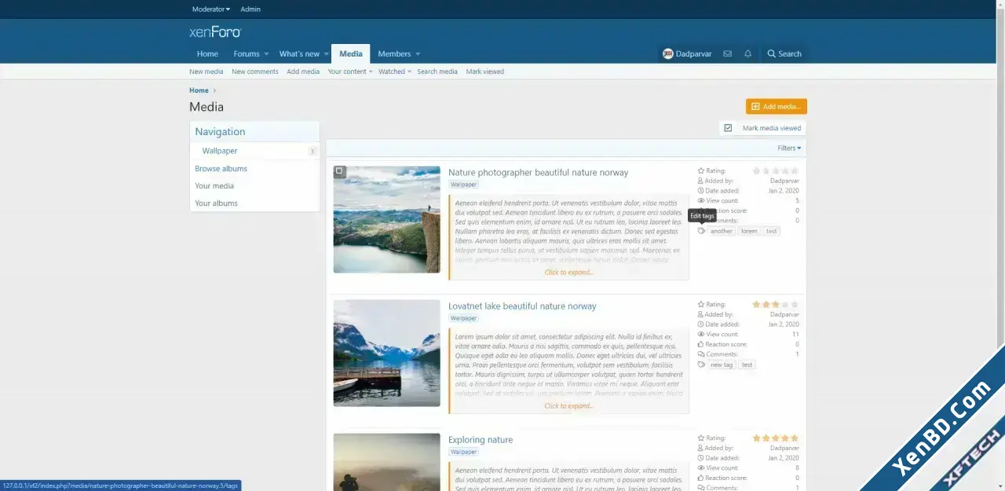Click the Dadparvar username in header
The height and width of the screenshot is (491, 1005).
[x=693, y=54]
